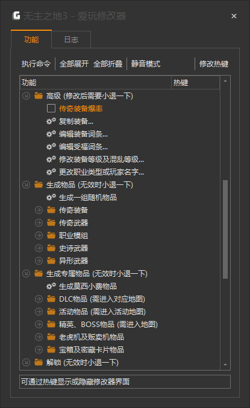This screenshot has width=250, height=408.
Task: Expand the DLC物品 folder arrow
Action: [x=39, y=299]
